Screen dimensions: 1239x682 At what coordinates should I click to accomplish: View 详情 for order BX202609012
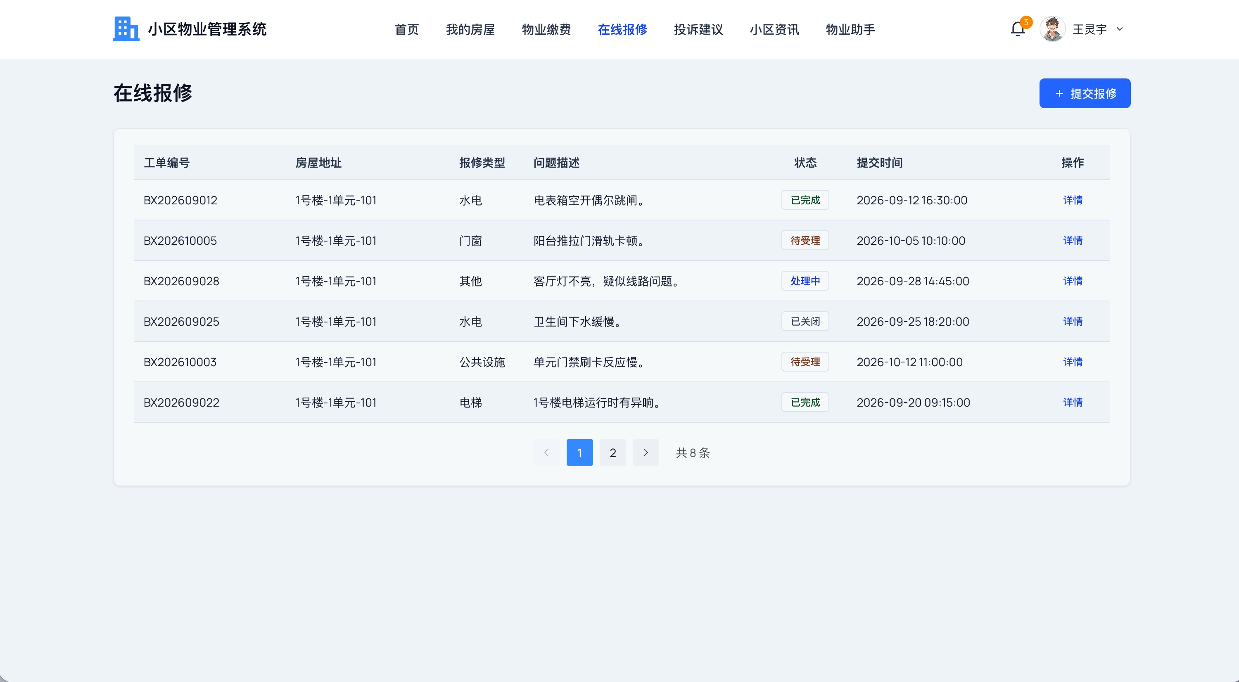coord(1073,200)
